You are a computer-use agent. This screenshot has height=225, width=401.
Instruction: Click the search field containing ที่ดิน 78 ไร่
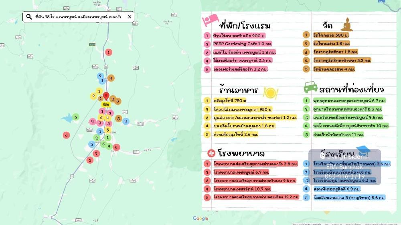[78, 17]
